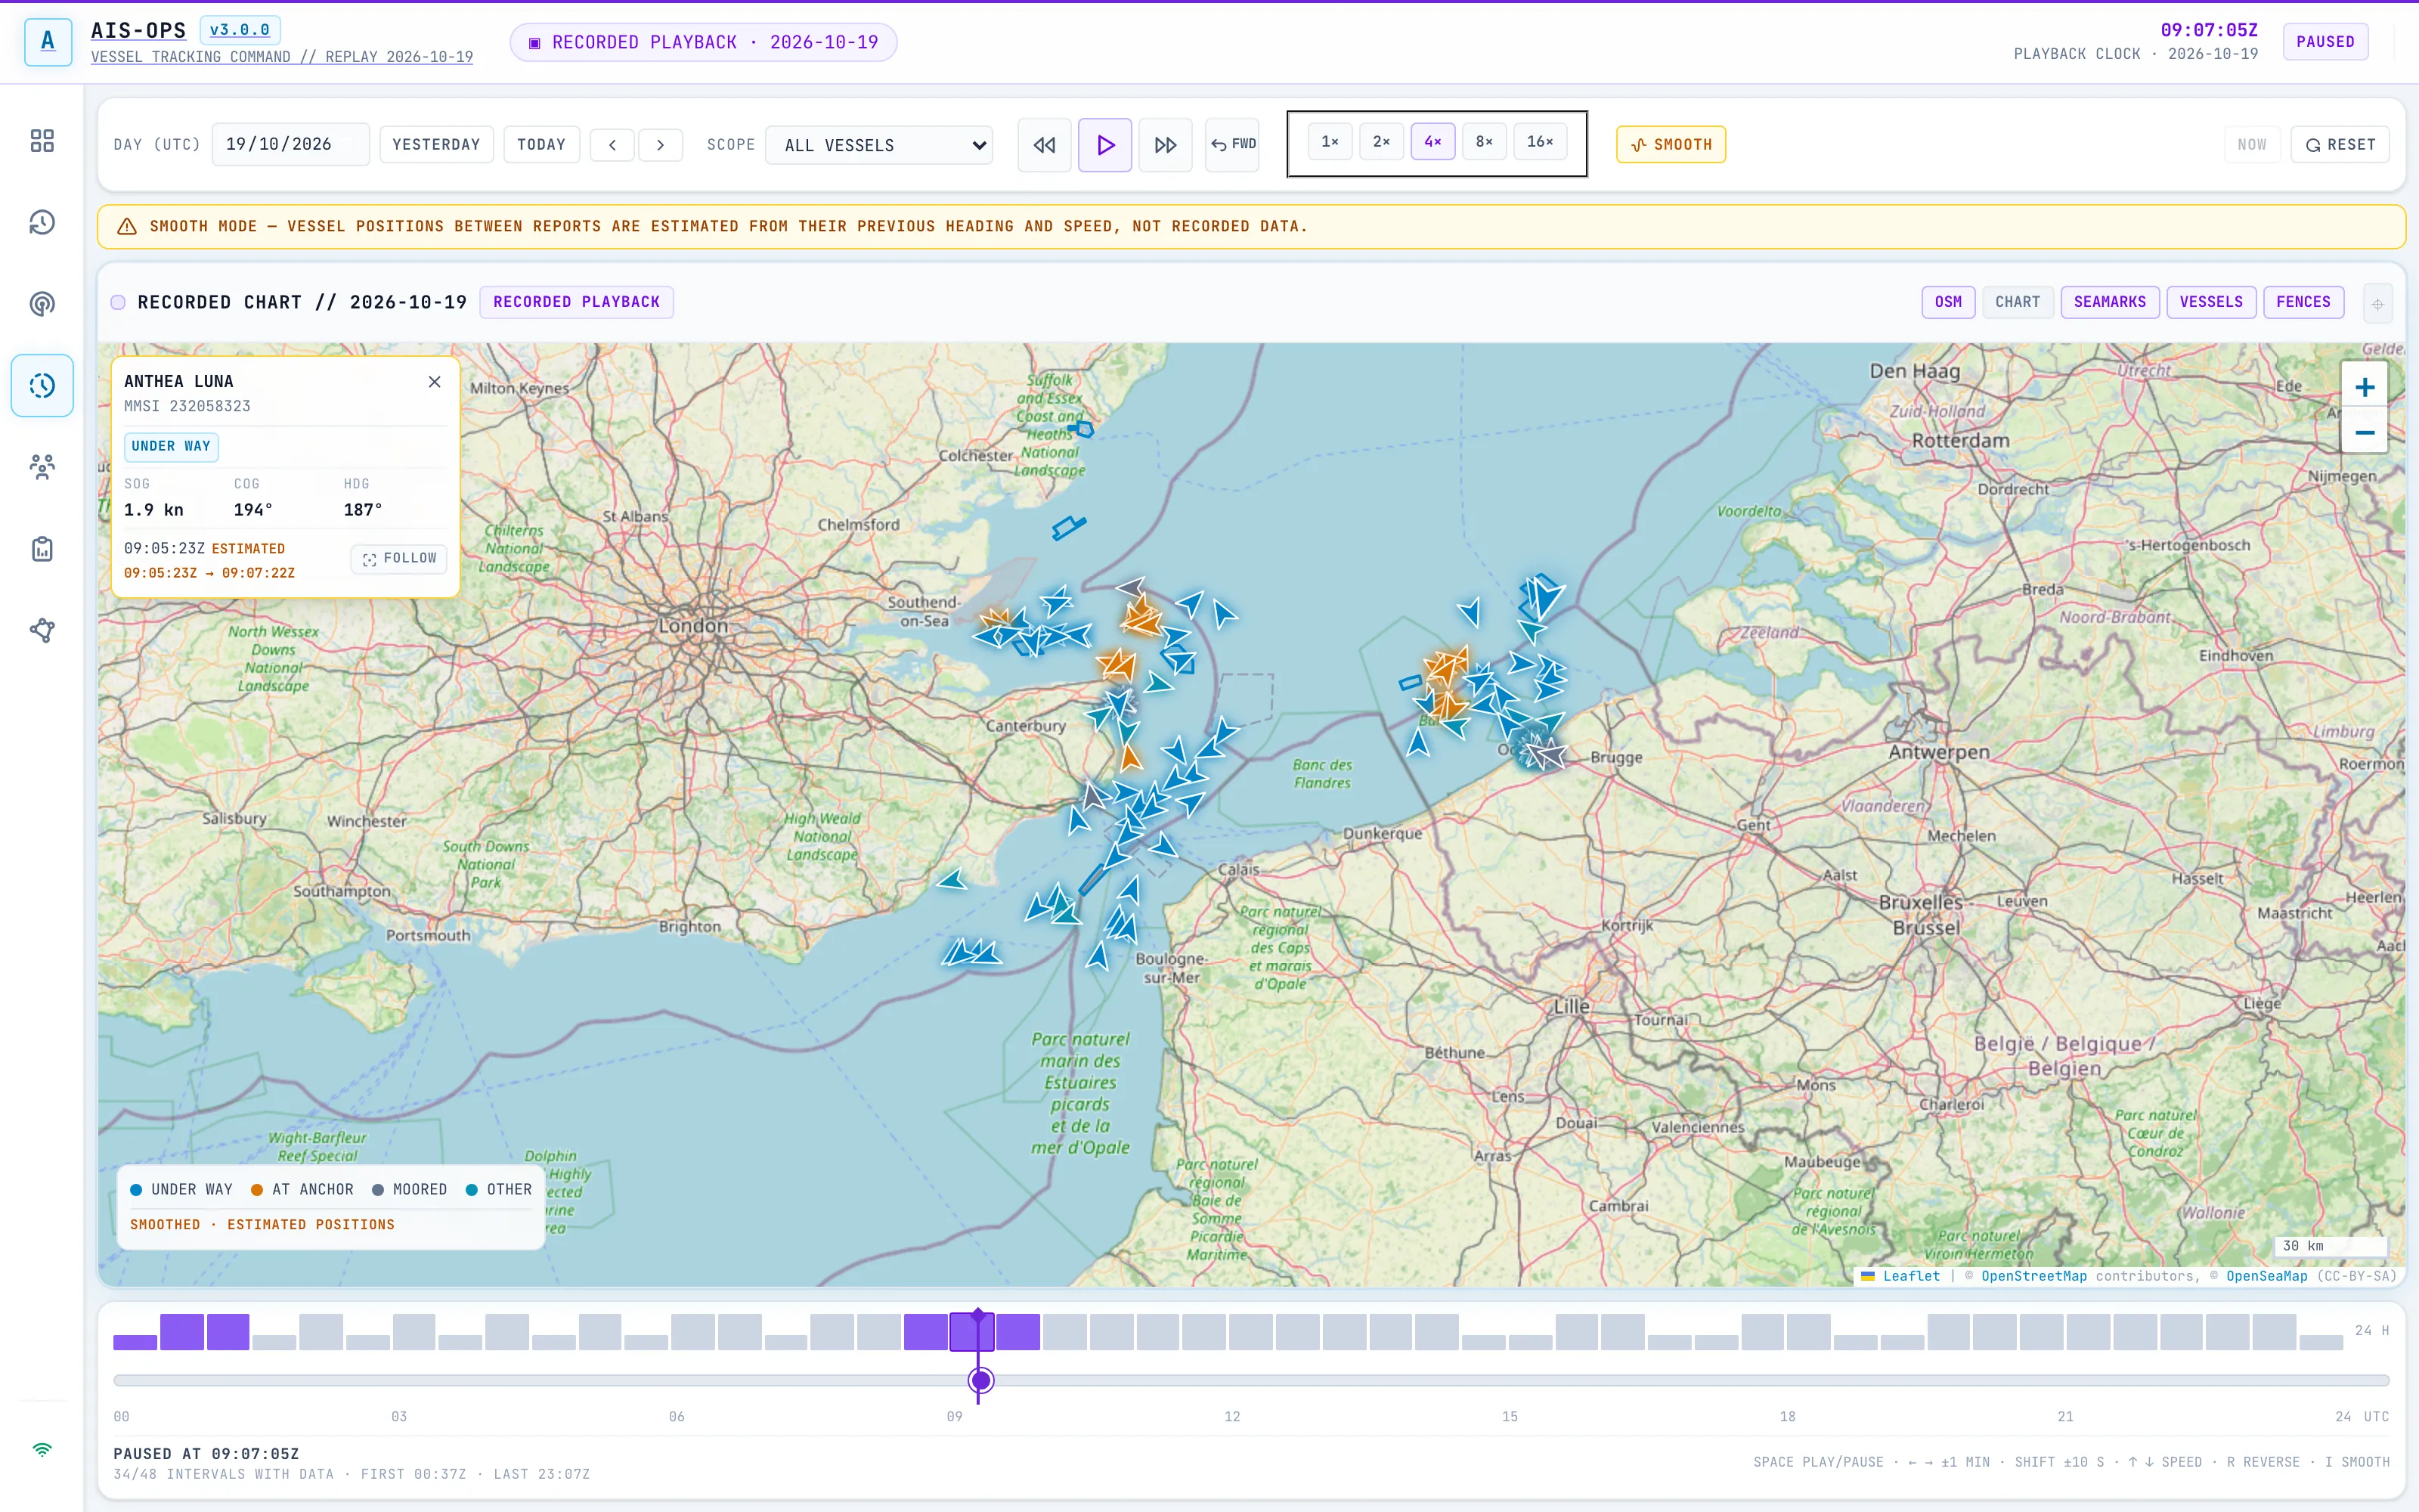This screenshot has width=2419, height=1512.
Task: Toggle the CHART layer
Action: (2017, 302)
